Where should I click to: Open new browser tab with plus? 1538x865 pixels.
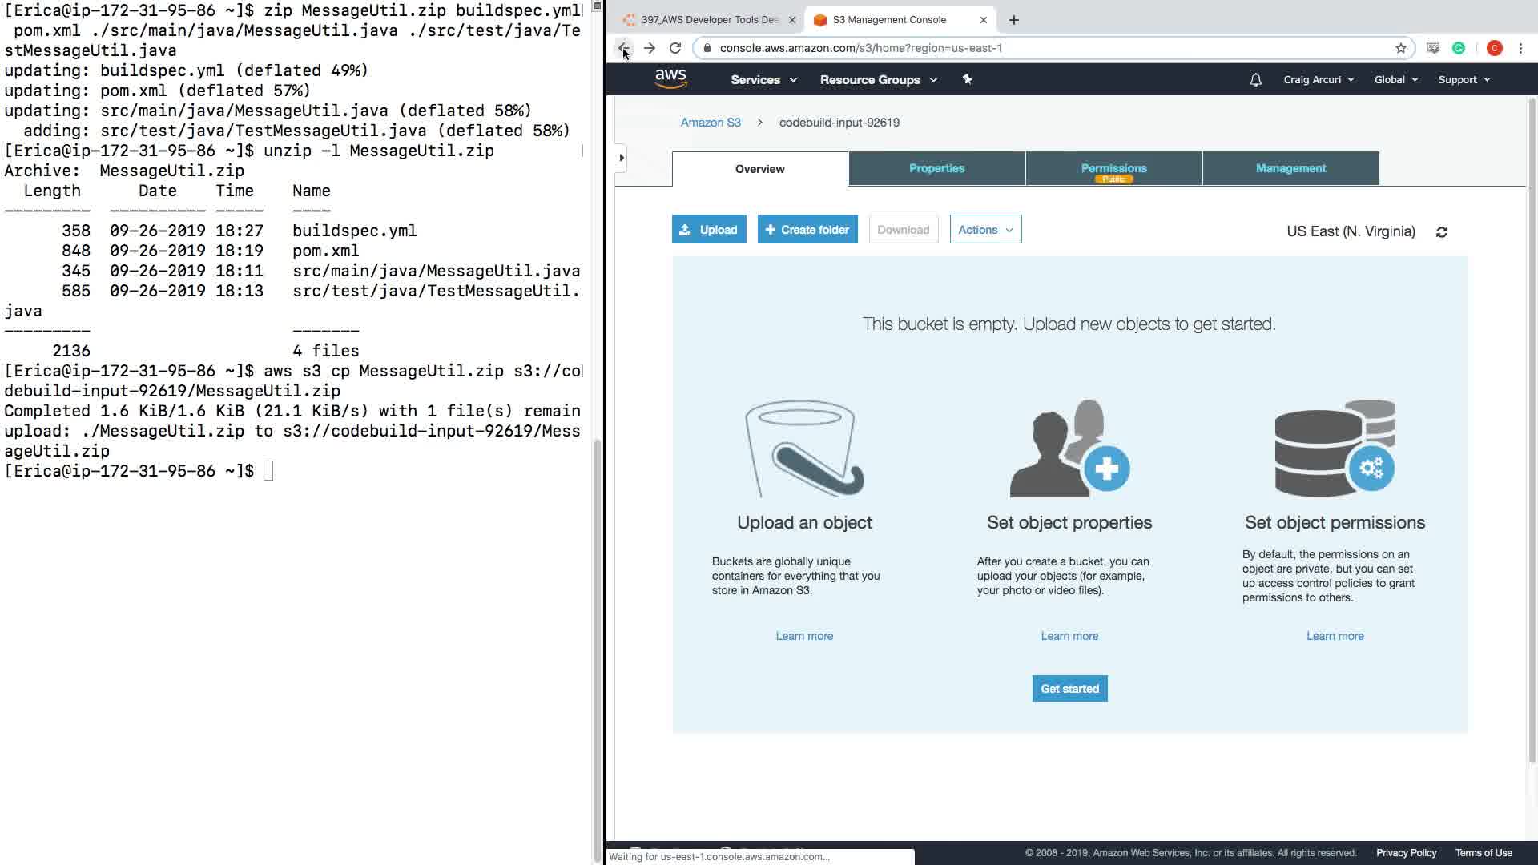tap(1013, 20)
